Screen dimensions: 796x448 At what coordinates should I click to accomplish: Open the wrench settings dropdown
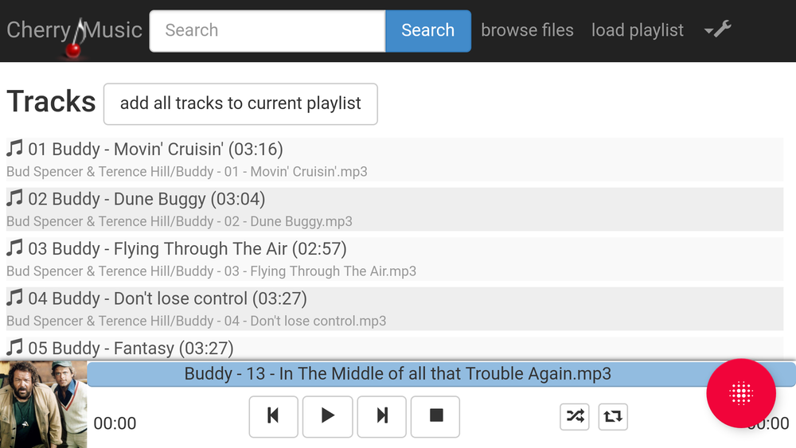click(x=717, y=30)
